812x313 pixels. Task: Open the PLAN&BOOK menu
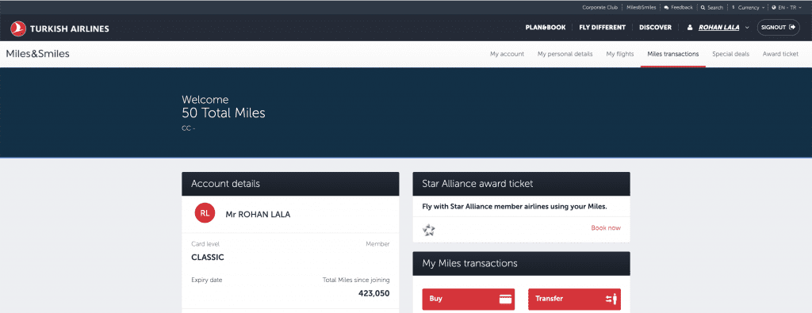point(546,28)
